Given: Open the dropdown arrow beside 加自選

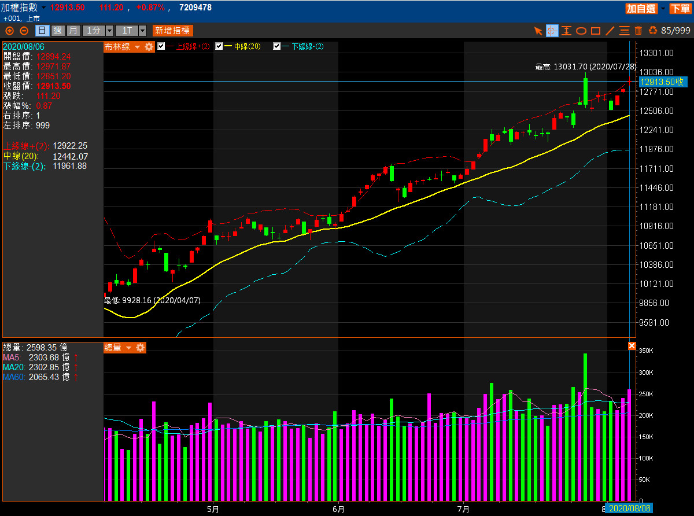Looking at the screenshot, I should [662, 8].
